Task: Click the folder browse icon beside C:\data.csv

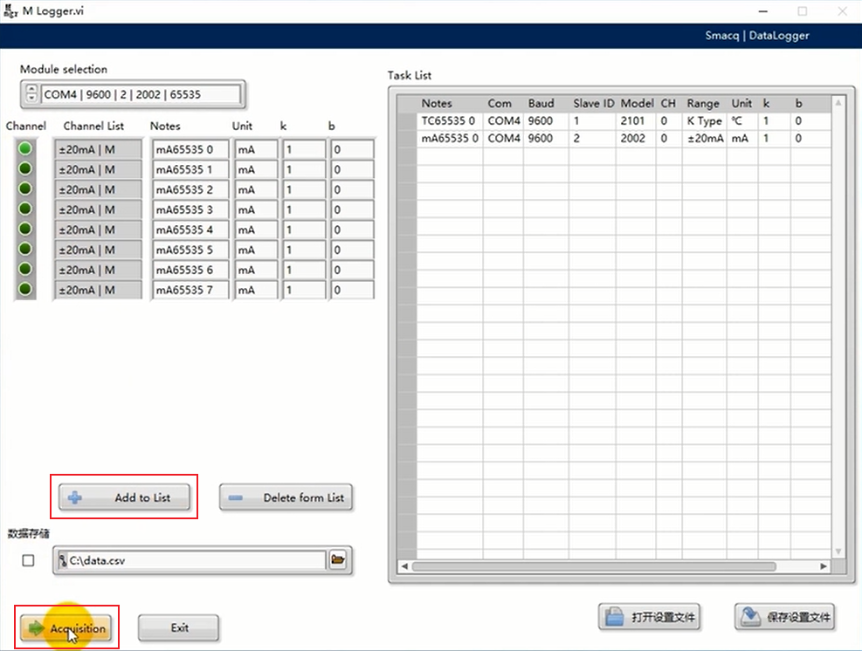Action: (x=338, y=560)
